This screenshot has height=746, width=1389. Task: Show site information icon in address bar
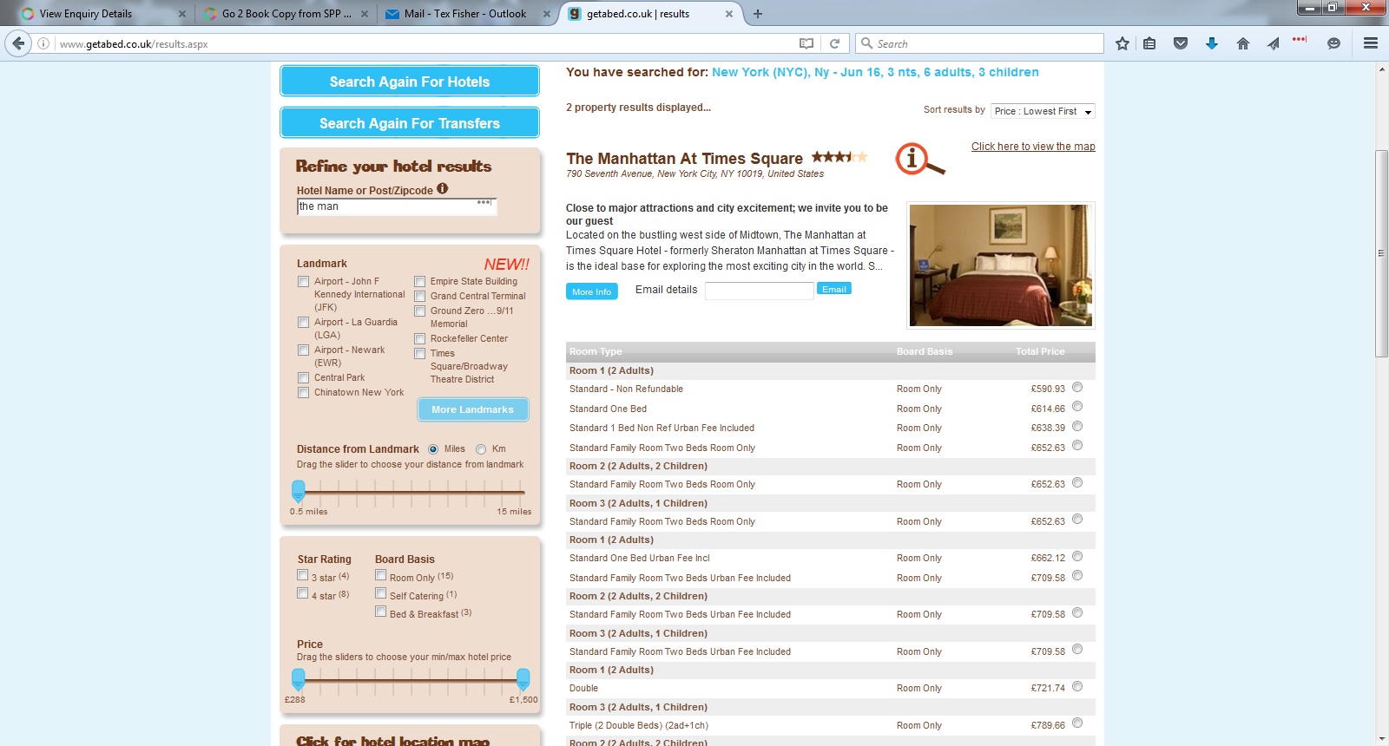pyautogui.click(x=43, y=43)
